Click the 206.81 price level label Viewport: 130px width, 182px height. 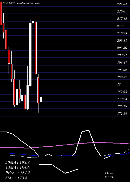point(122,41)
